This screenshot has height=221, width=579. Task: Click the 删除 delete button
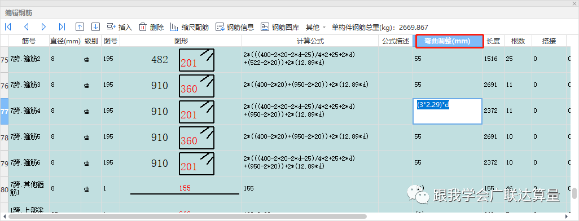pos(151,27)
